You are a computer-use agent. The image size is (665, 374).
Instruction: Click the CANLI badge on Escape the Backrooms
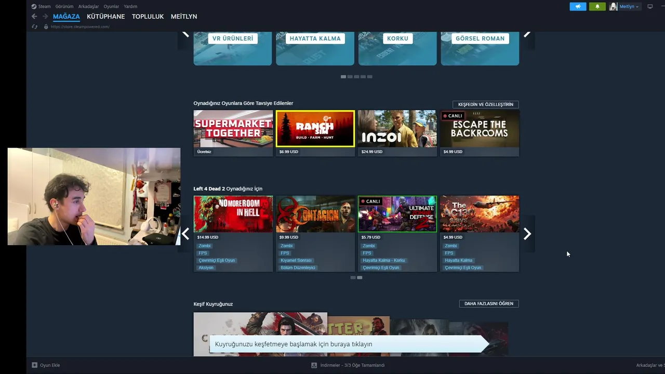coord(453,116)
